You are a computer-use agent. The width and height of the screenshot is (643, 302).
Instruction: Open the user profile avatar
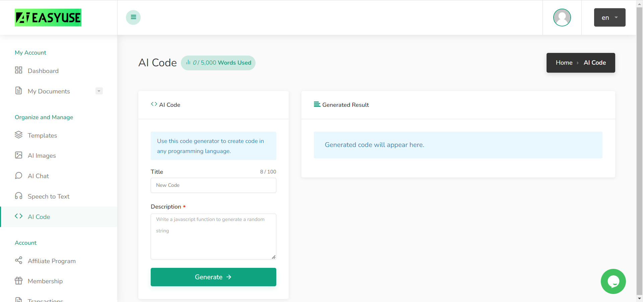[x=562, y=17]
